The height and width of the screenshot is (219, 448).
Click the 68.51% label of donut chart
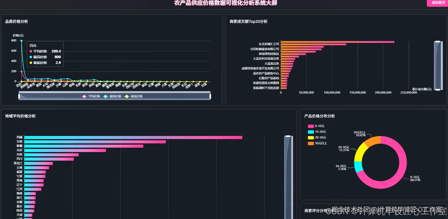coord(415,180)
